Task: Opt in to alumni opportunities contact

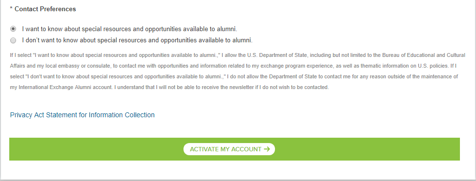Action: coord(13,29)
